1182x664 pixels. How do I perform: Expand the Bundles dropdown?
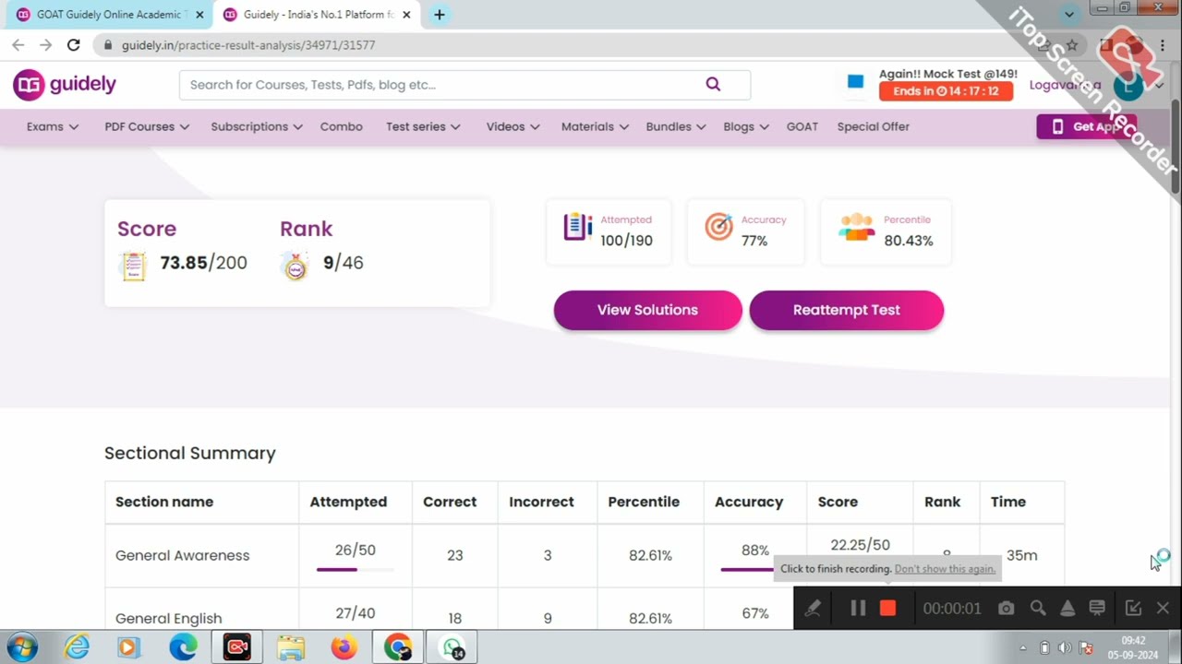click(x=676, y=126)
